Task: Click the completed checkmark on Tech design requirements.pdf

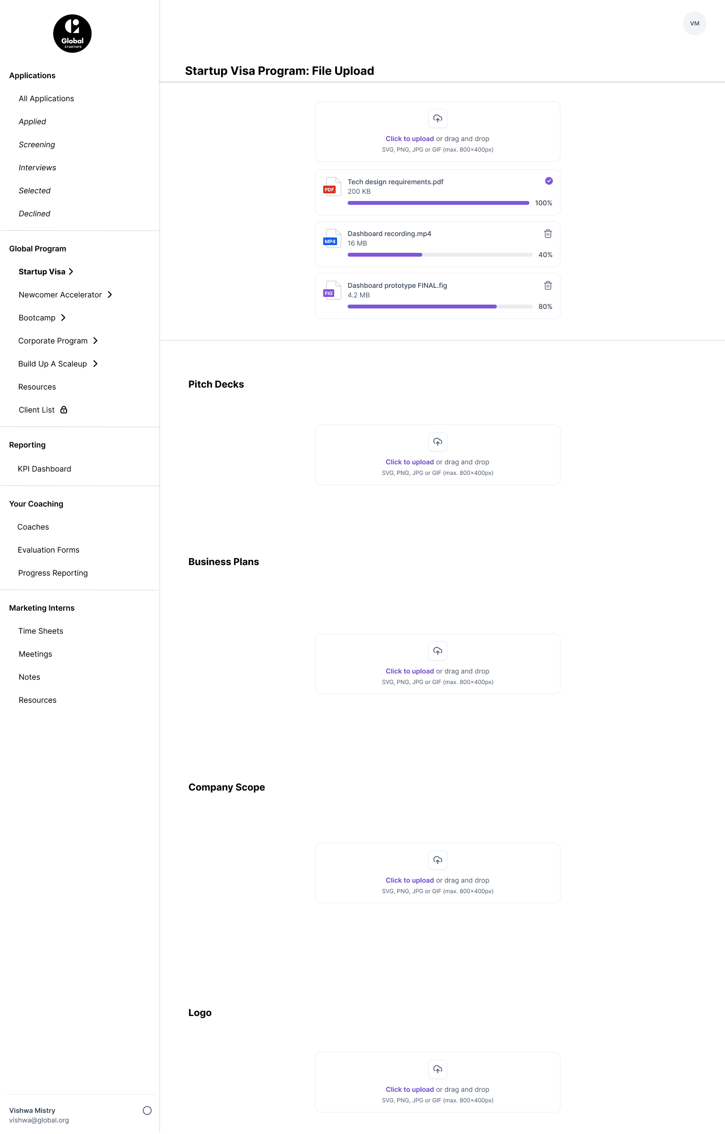Action: click(x=549, y=181)
